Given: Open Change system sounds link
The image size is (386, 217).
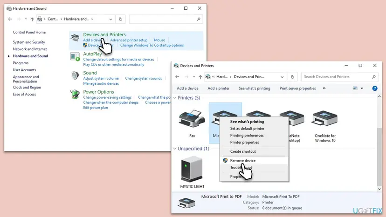Looking at the screenshot, I should [x=144, y=78].
